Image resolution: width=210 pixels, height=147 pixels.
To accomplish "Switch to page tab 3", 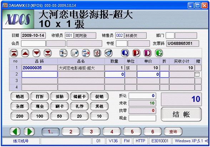I will click(x=91, y=132).
